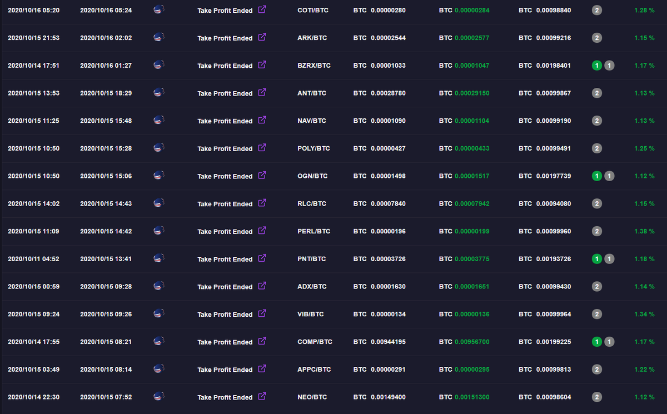Click the start date 2020/10/11 04:52

33,259
